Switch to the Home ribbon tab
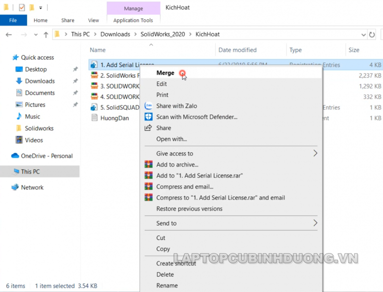Screen dimensions: 383x292 tap(41, 20)
